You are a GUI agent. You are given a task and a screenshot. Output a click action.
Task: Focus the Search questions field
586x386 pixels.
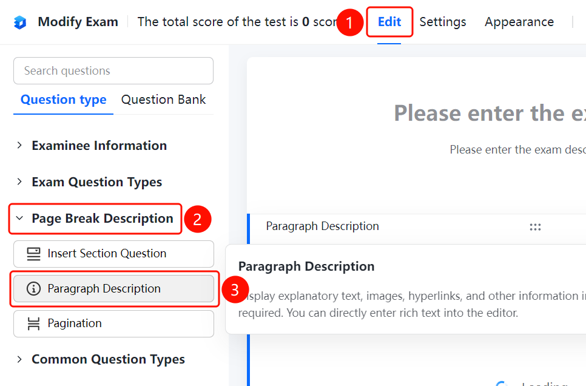pyautogui.click(x=113, y=70)
